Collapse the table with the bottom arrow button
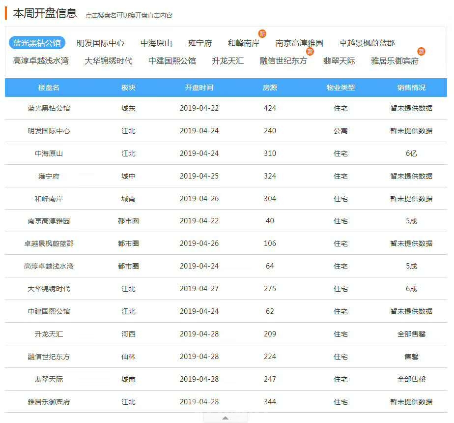Screen dimensions: 454x423 point(226,418)
